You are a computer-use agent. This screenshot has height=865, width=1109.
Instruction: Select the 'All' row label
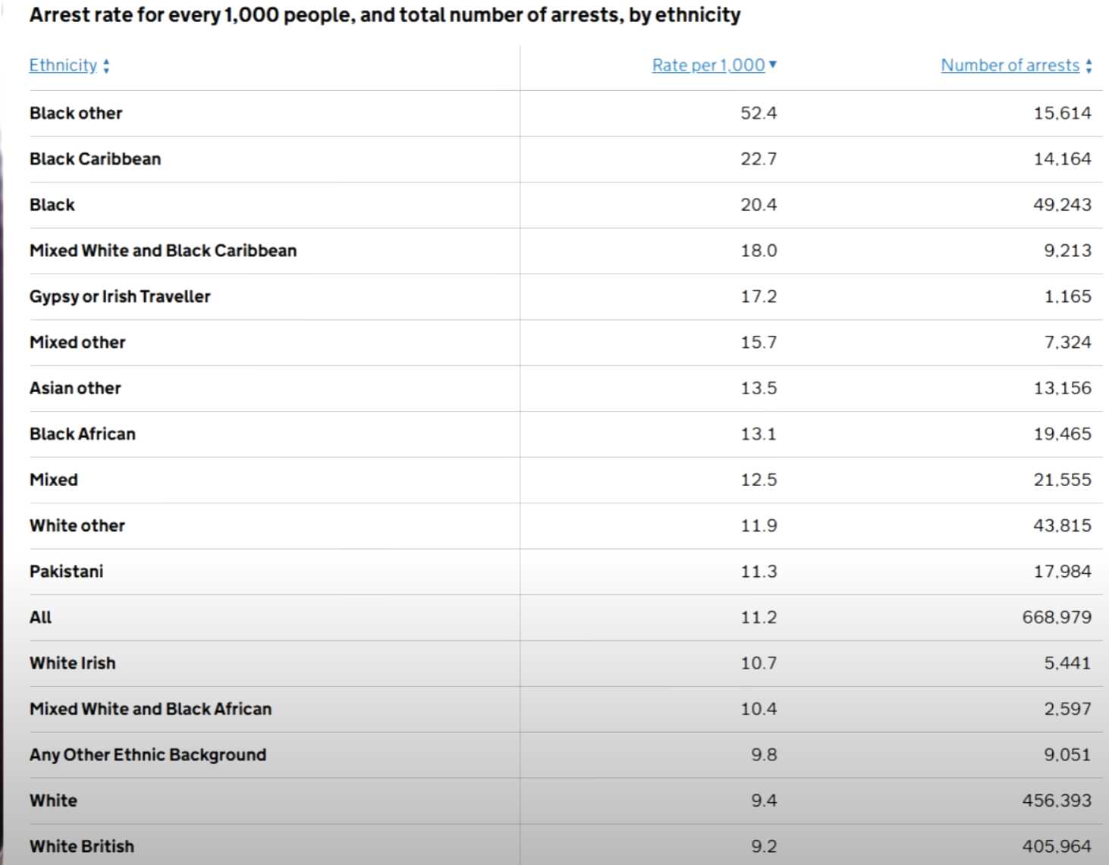click(x=41, y=618)
